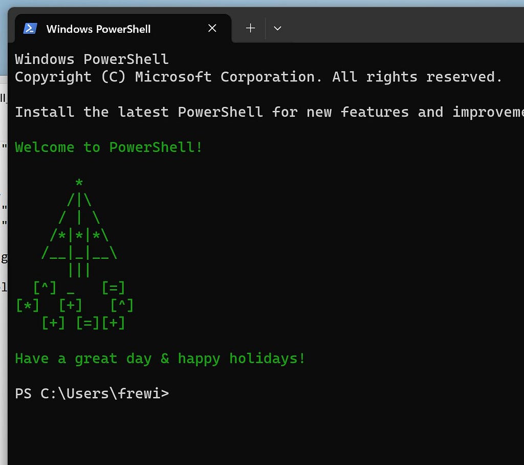The height and width of the screenshot is (465, 524).
Task: Click the 'Copyright (C) Microsoft Corporation' line
Action: (258, 77)
